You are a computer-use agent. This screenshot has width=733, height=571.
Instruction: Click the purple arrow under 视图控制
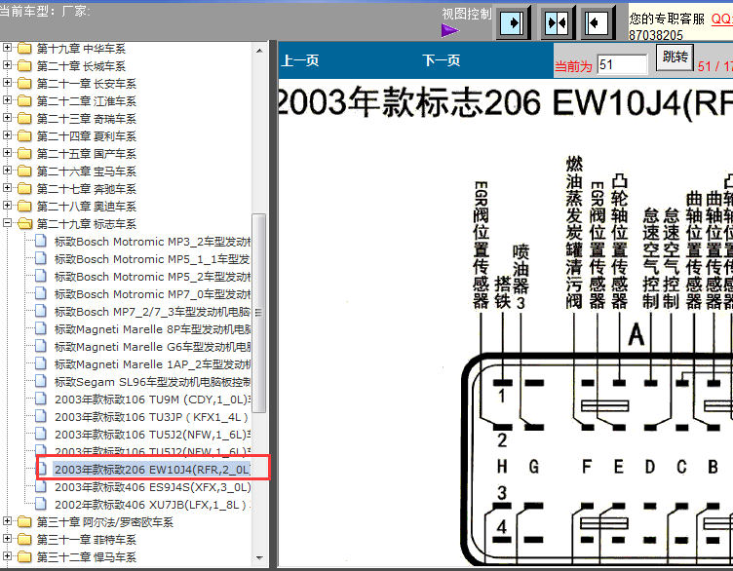pyautogui.click(x=449, y=31)
